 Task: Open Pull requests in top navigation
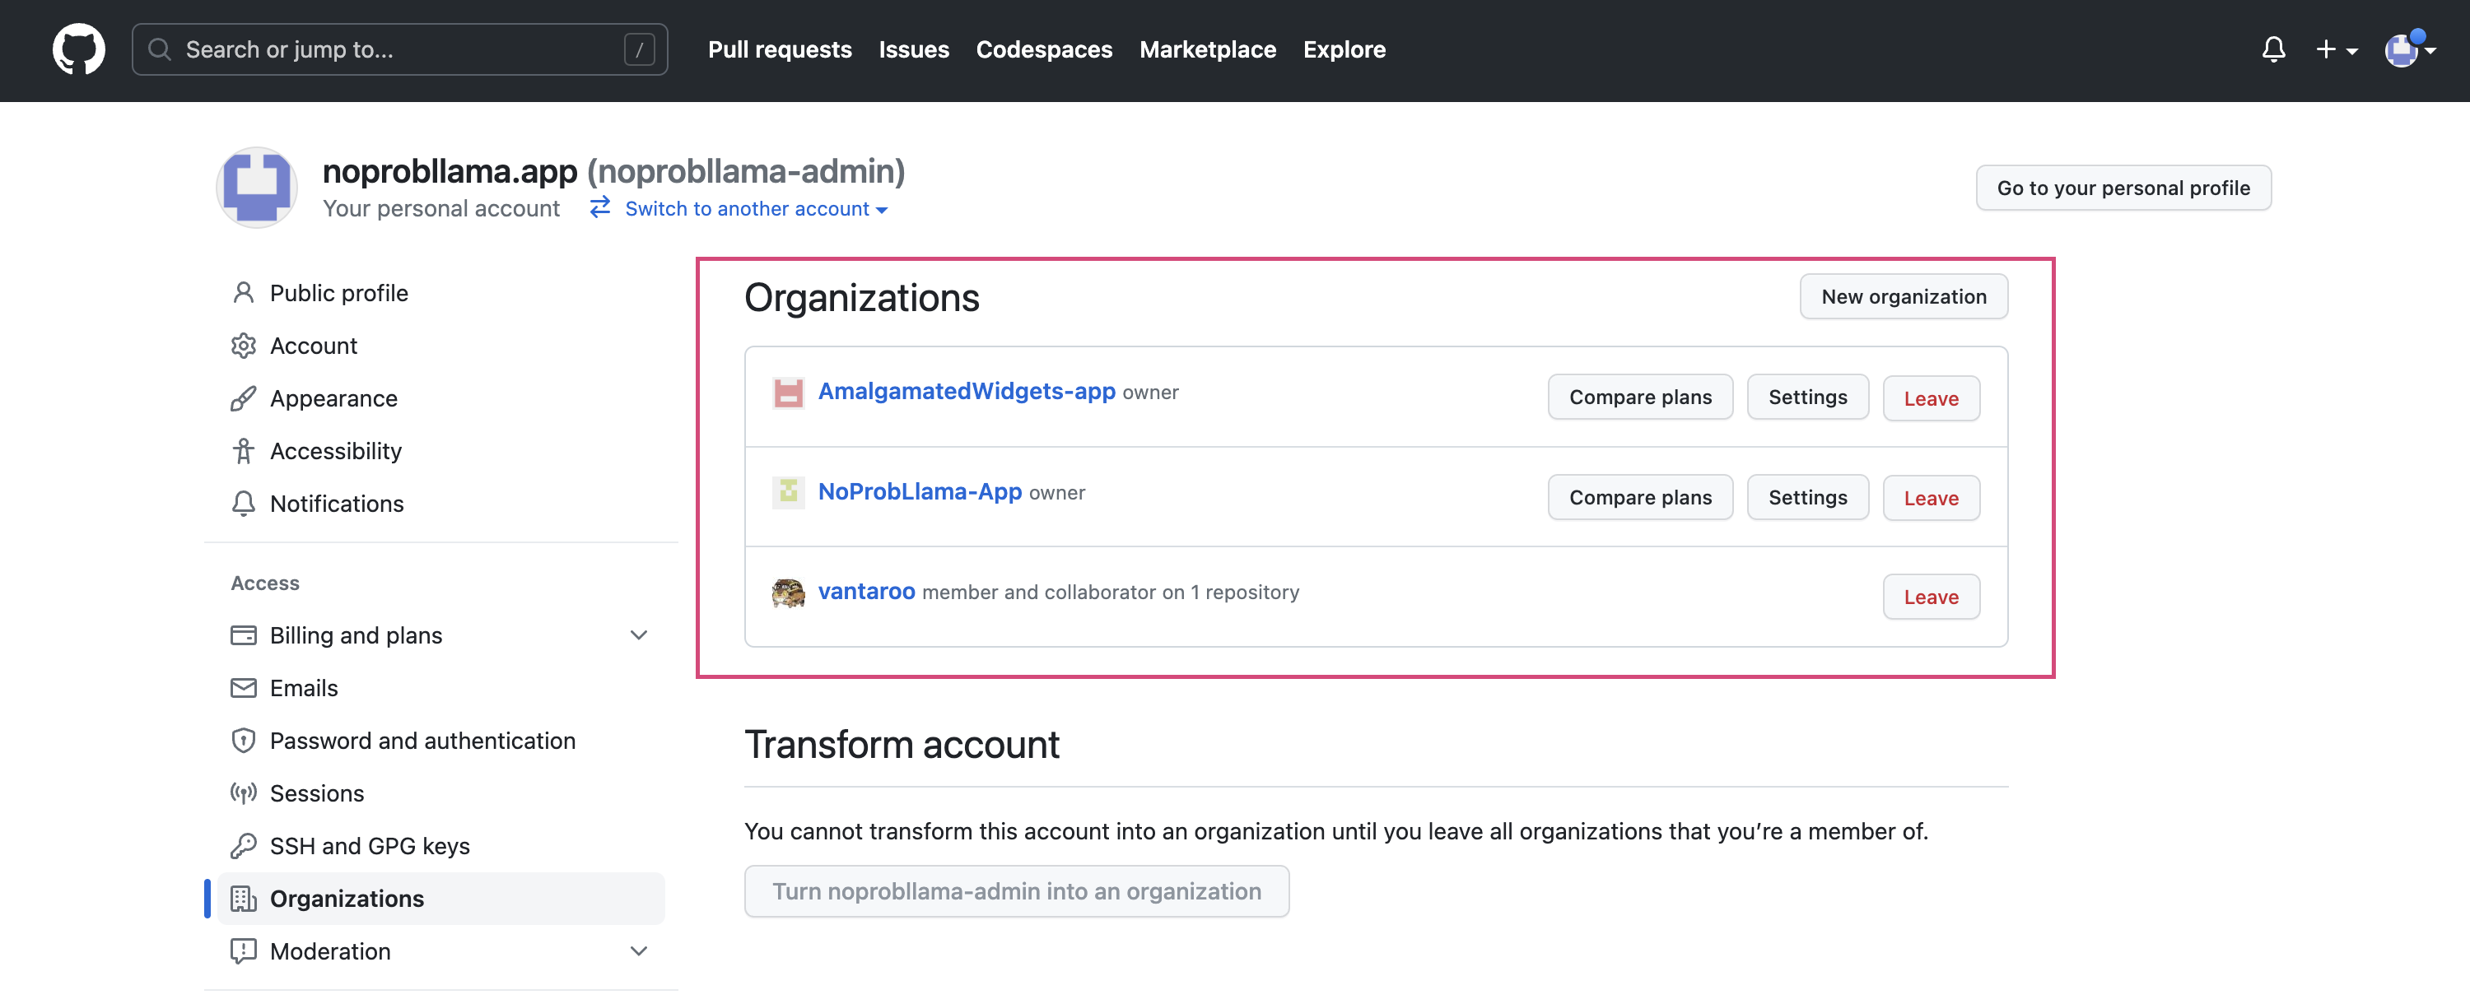pyautogui.click(x=780, y=50)
